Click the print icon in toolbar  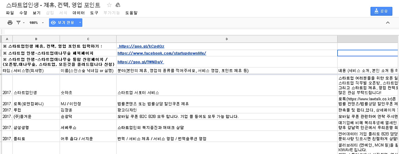pos(10,23)
